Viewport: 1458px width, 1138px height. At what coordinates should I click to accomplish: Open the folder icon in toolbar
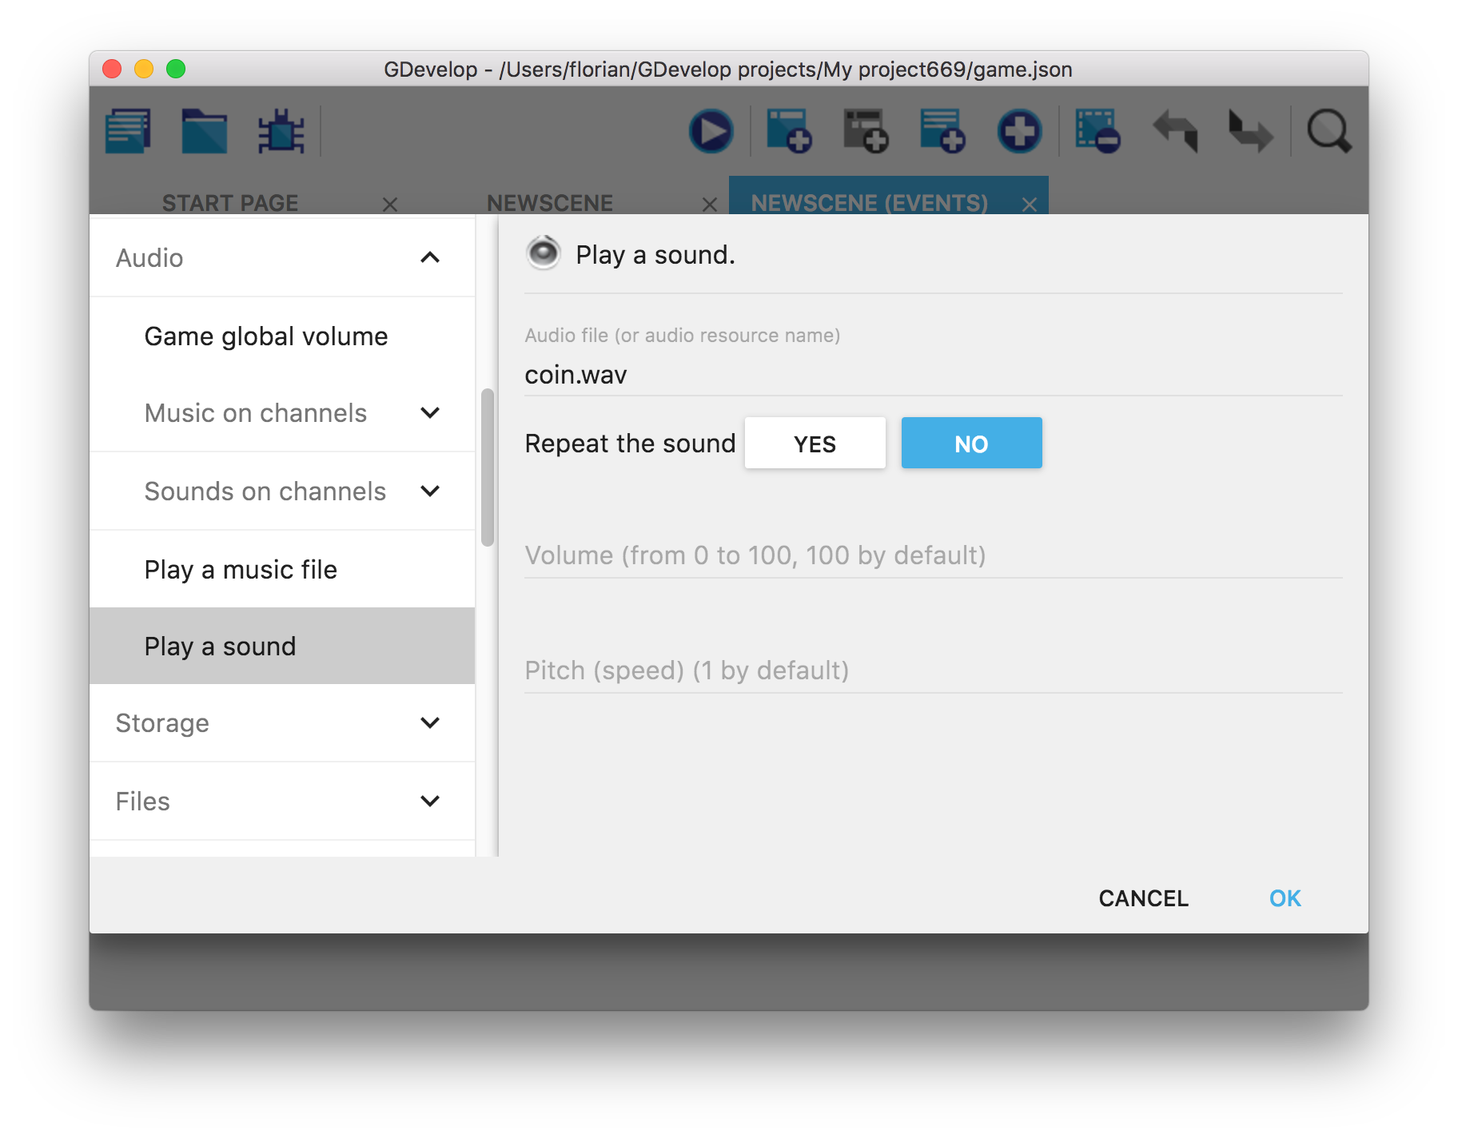point(204,131)
